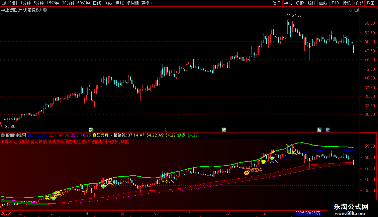This screenshot has height=217, width=378.
Task: Click the 返回 back button
Action: click(371, 3)
